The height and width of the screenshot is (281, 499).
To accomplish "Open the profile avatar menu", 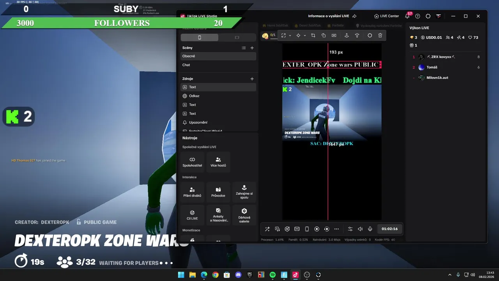I will click(x=439, y=16).
